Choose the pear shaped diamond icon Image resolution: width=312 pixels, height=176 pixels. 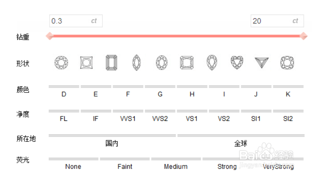pos(212,63)
